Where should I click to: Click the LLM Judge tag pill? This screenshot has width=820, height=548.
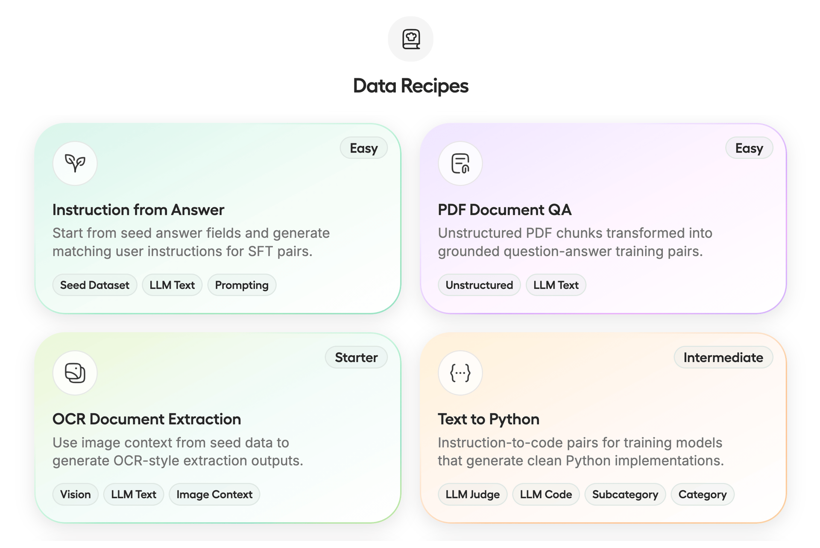472,494
